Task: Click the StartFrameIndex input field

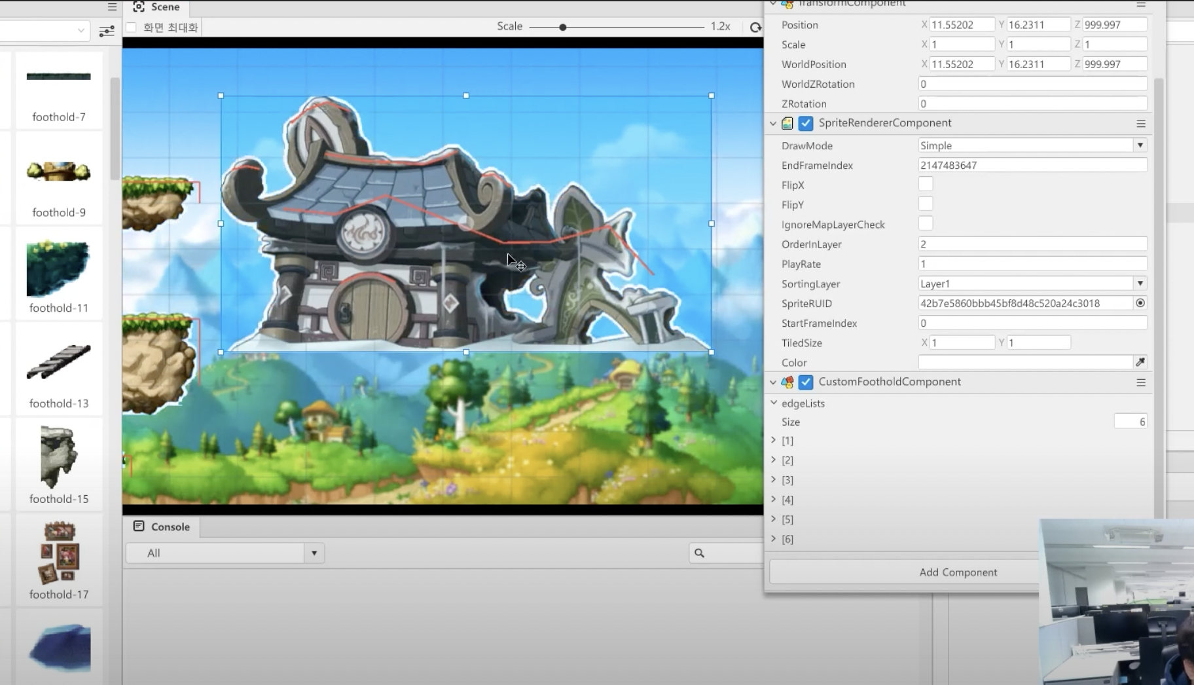Action: 1033,323
